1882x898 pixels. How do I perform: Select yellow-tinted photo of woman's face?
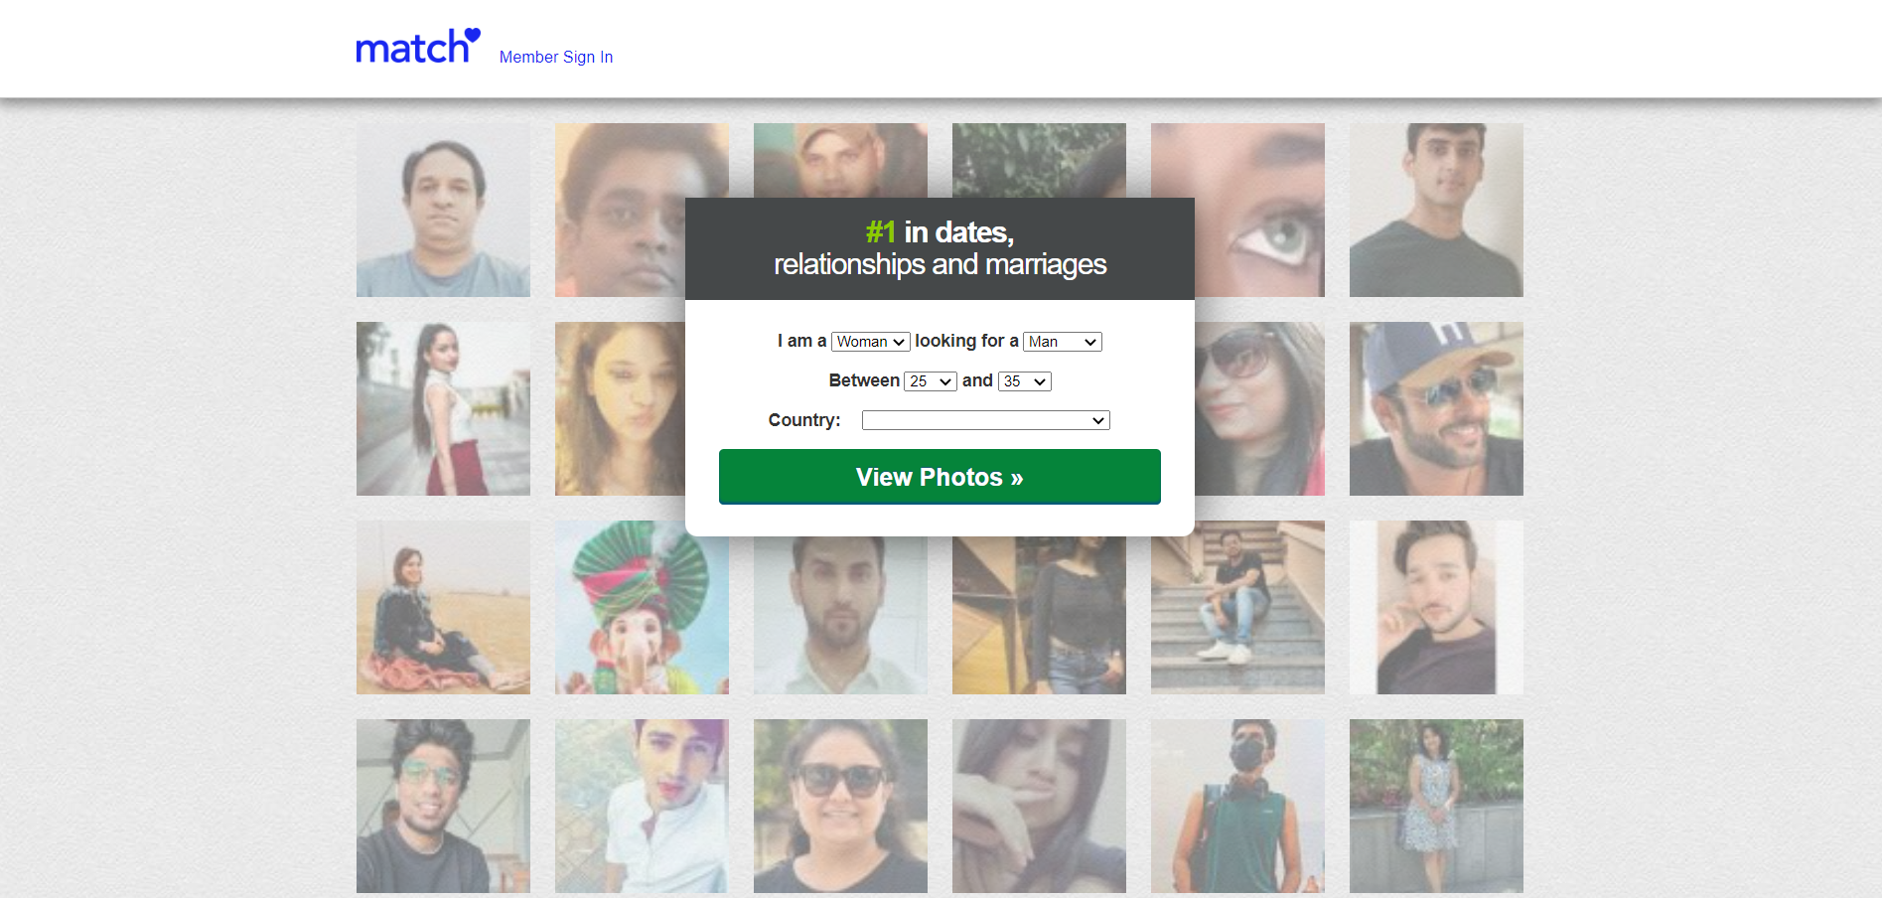coord(620,408)
